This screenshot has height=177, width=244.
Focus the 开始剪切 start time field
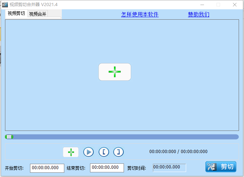47,168
